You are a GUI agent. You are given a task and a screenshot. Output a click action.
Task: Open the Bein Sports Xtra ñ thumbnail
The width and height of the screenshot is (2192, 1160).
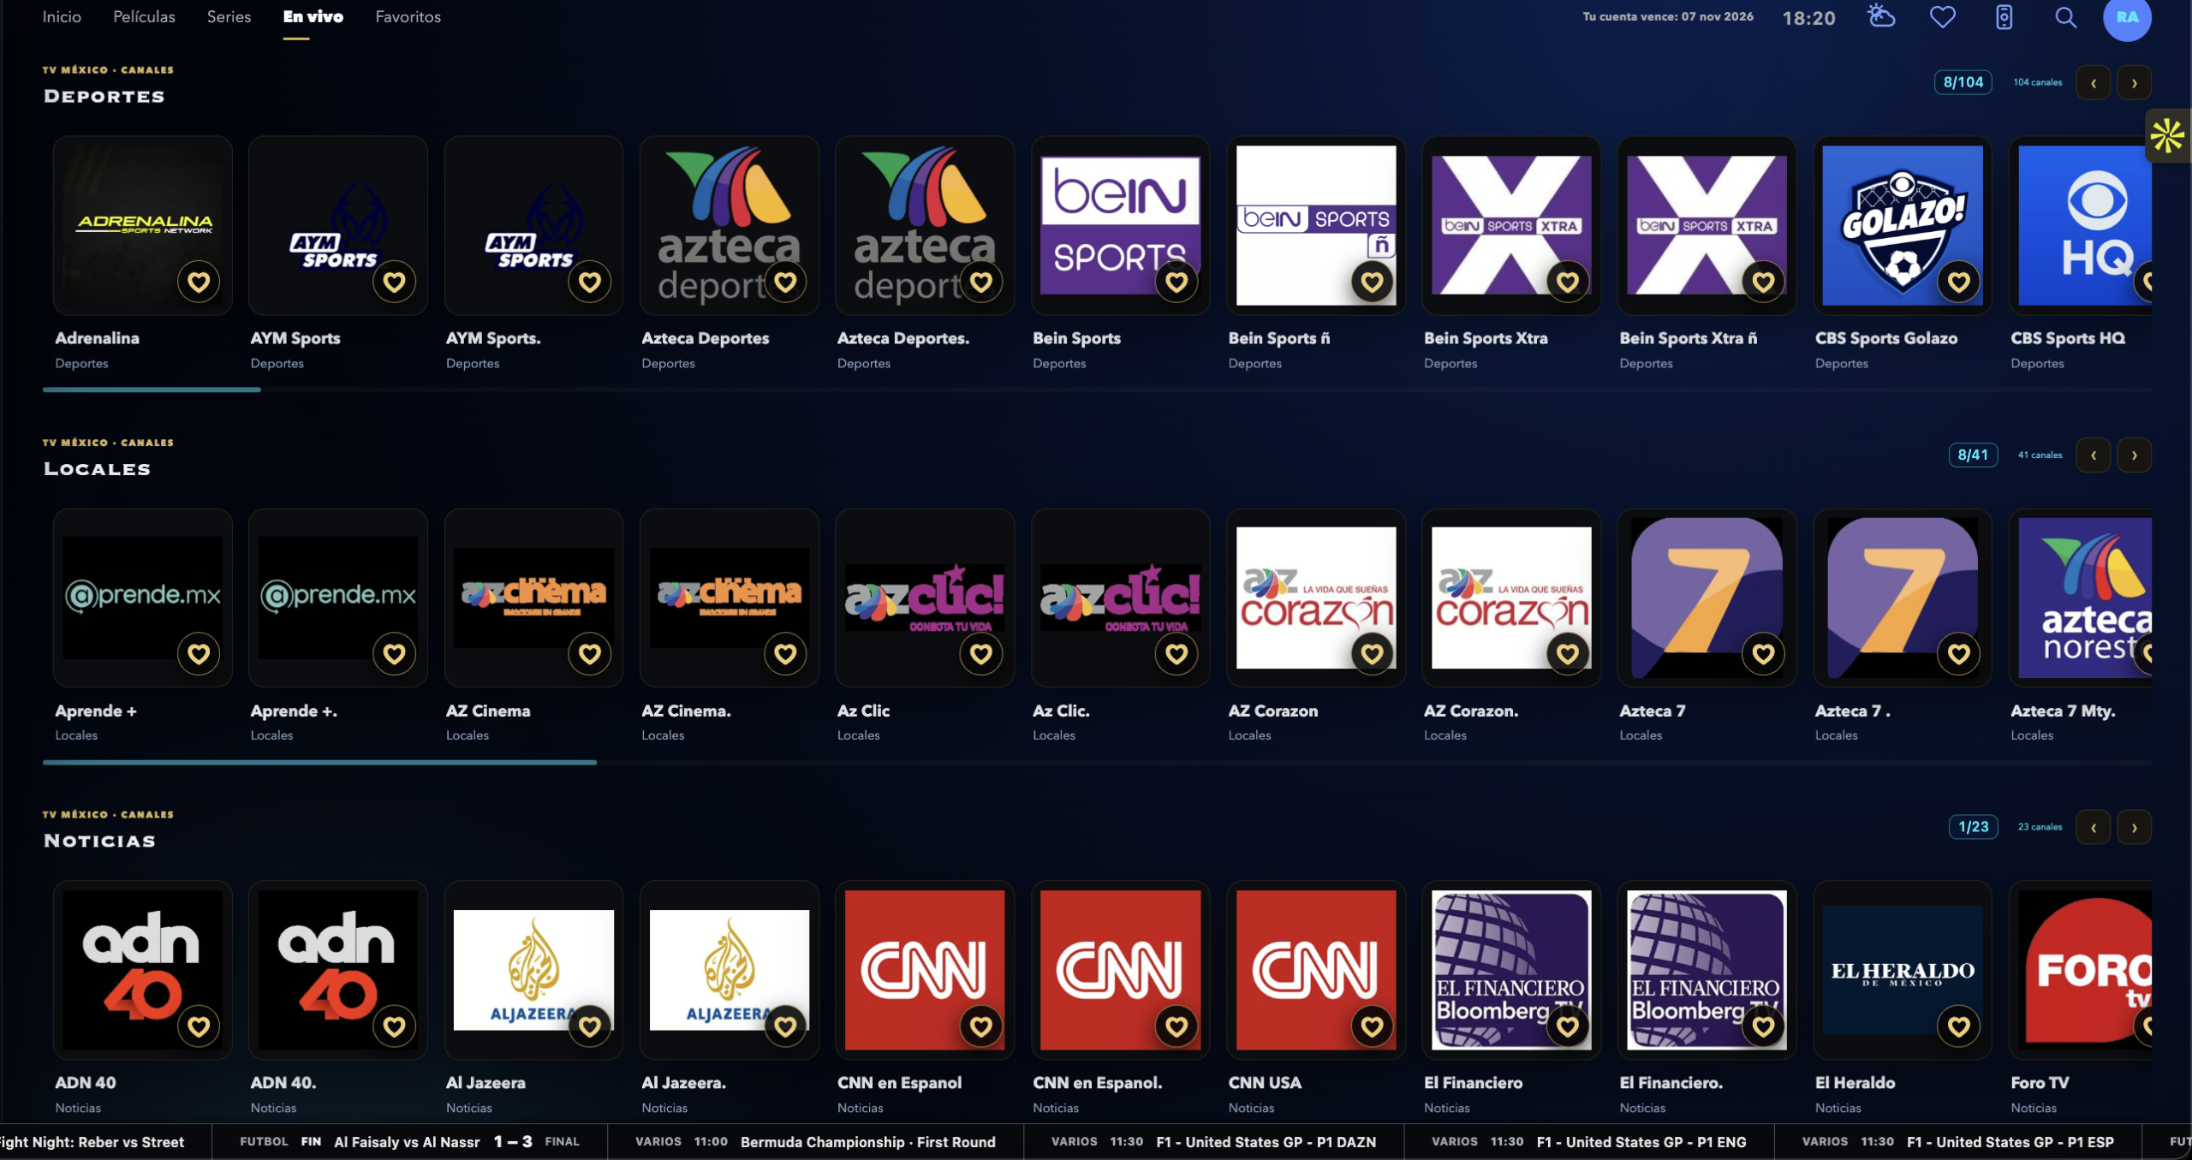1707,225
